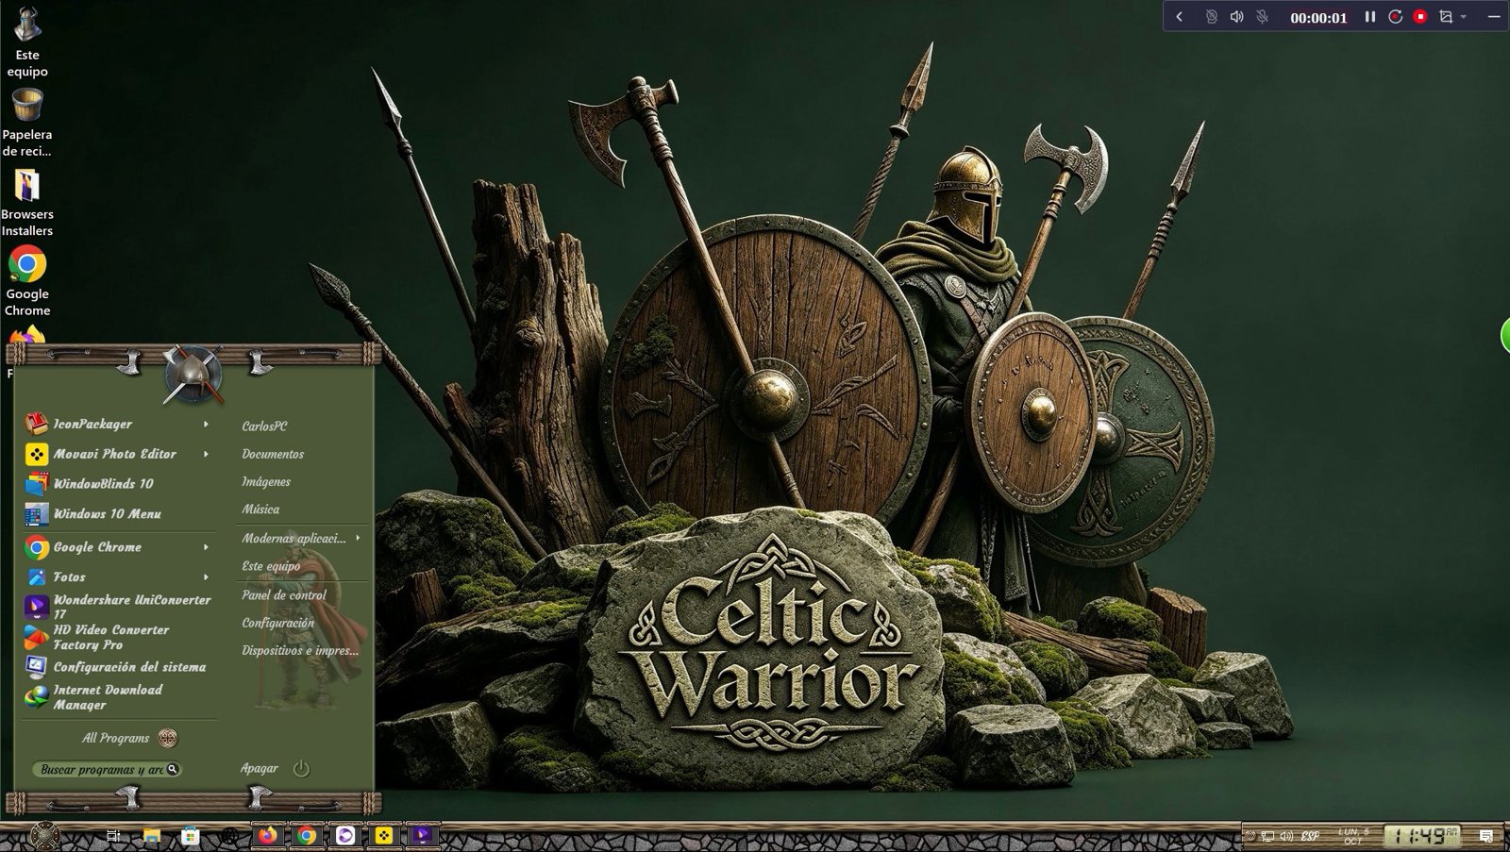Expand Google Chrome submenu arrow
This screenshot has width=1510, height=852.
coord(206,547)
